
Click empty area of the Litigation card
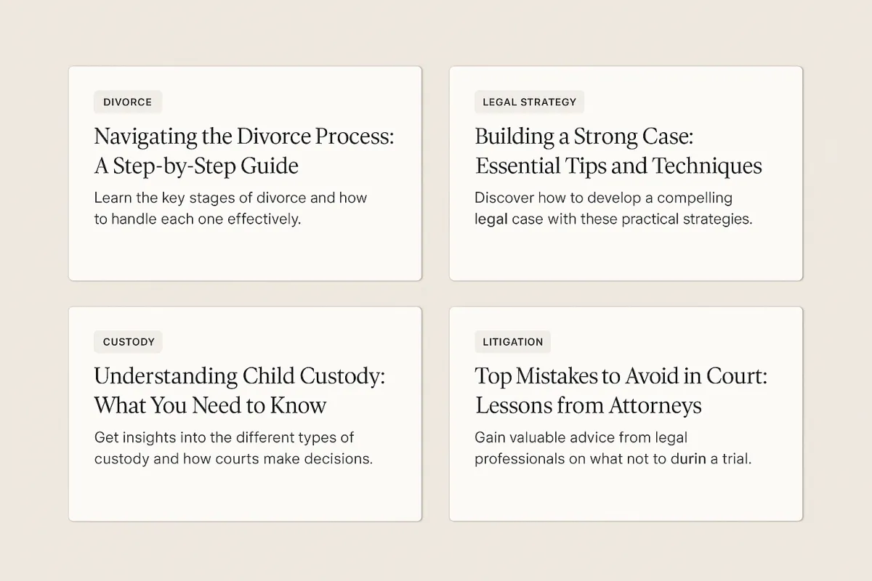626,495
